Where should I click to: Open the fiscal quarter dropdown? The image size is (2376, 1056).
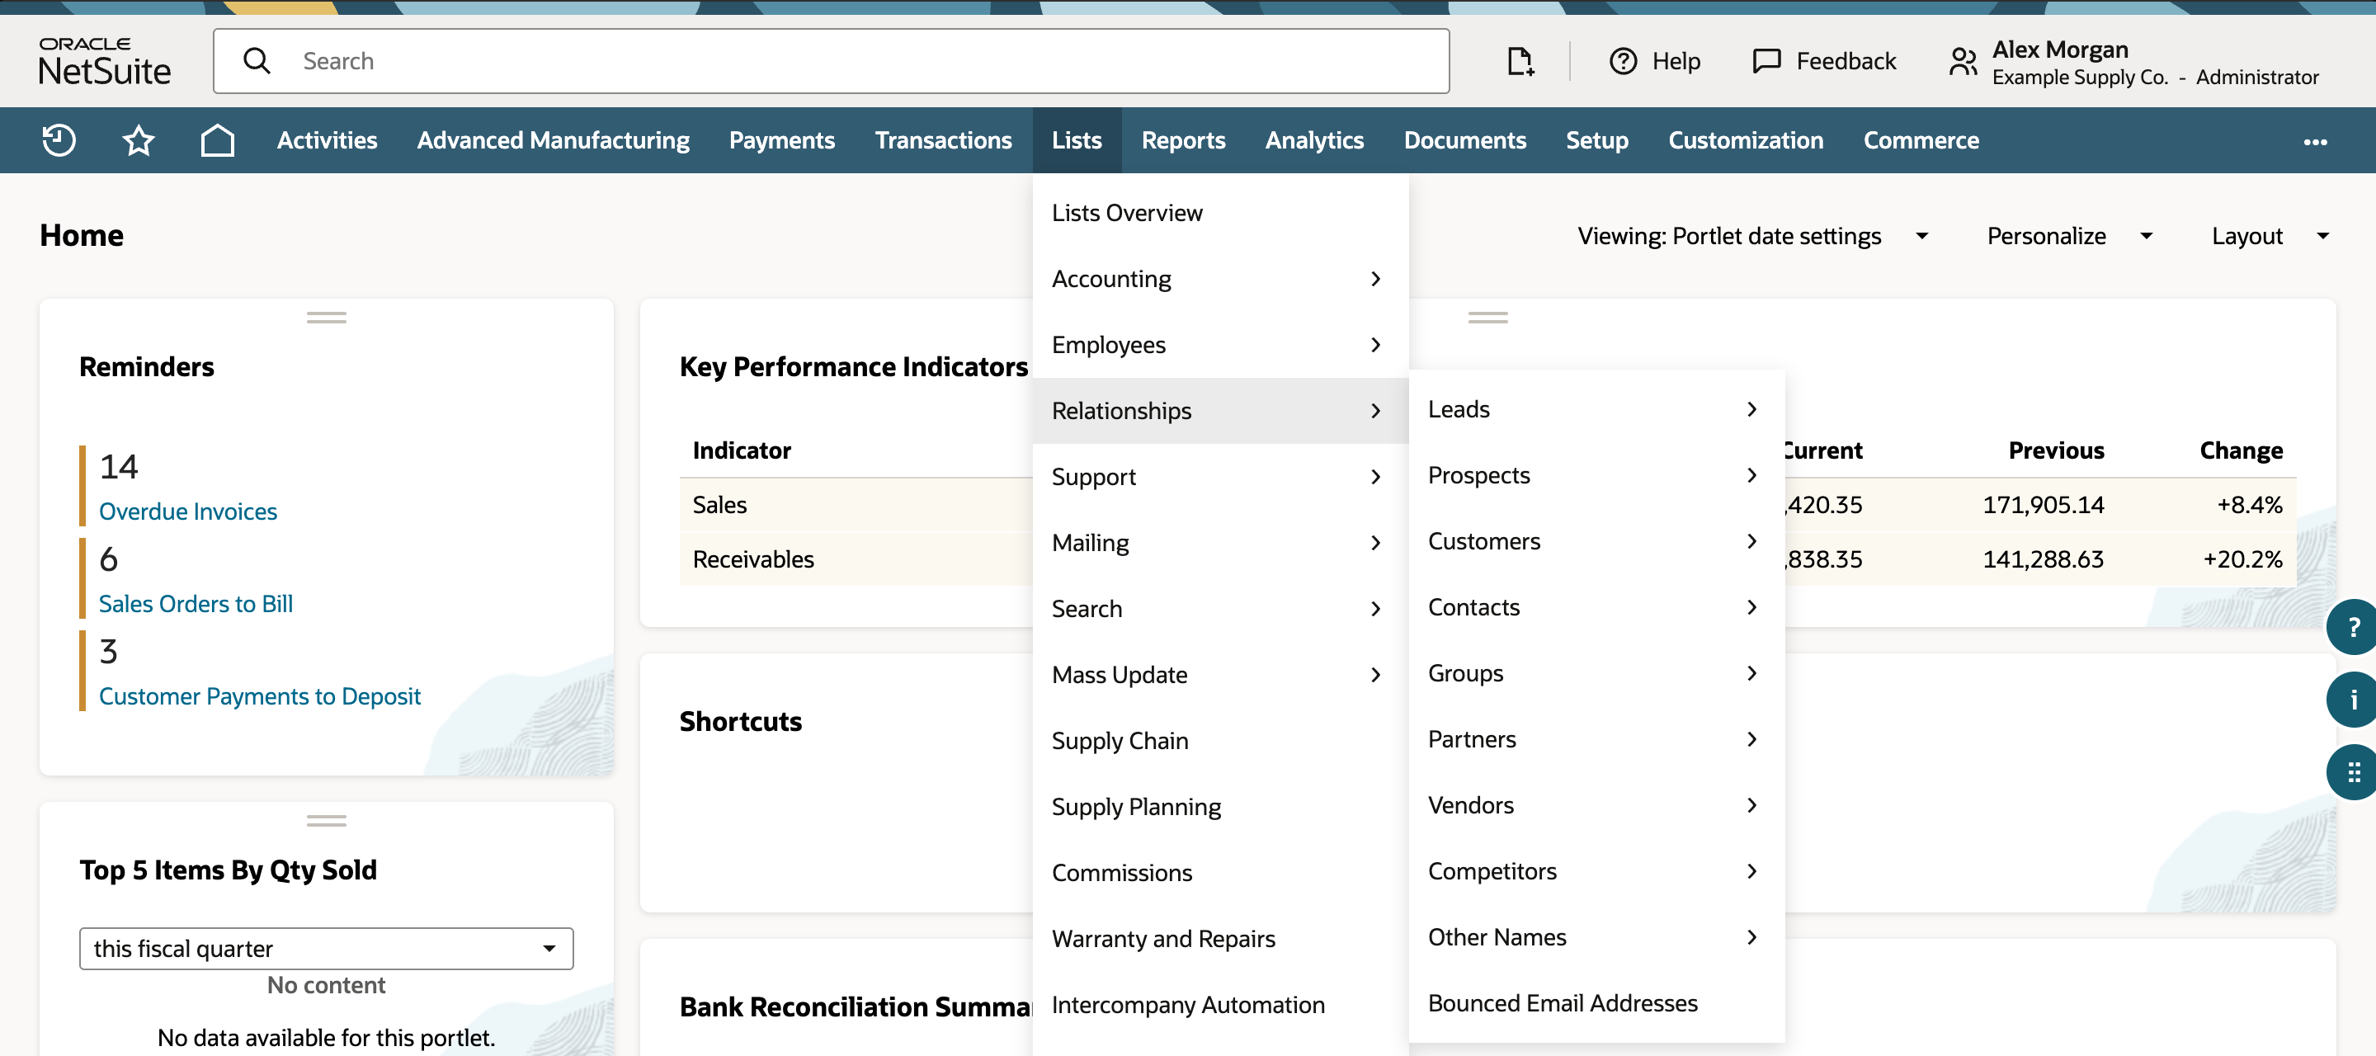(327, 948)
